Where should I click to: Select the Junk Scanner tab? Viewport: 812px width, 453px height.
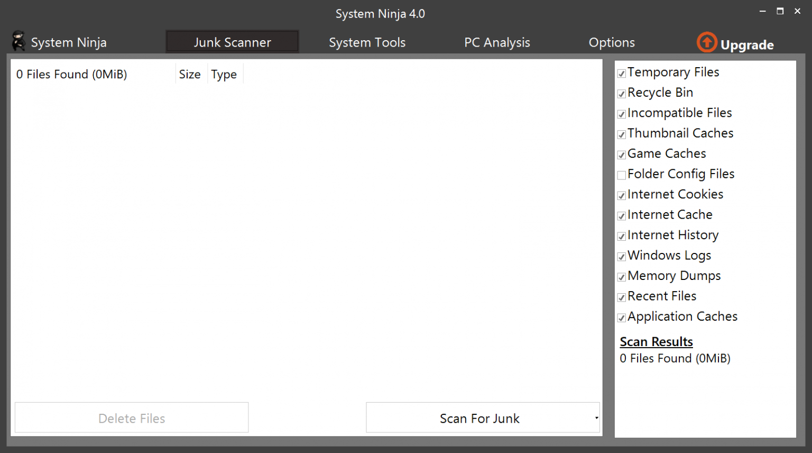[x=232, y=42]
